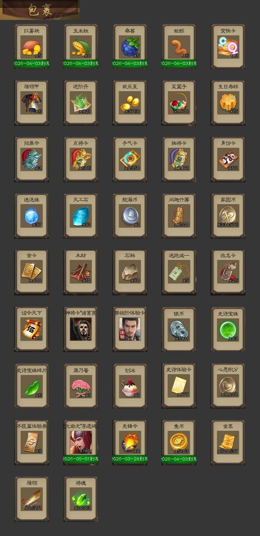This screenshot has height=536, width=260.
Task: Select the 将魂 green soul item
Action: (81, 499)
